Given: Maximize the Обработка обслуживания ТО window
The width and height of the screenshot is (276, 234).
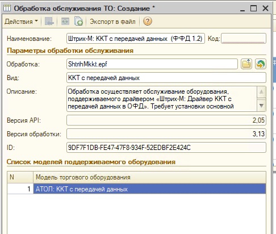Looking at the screenshot, I should tap(254, 9).
